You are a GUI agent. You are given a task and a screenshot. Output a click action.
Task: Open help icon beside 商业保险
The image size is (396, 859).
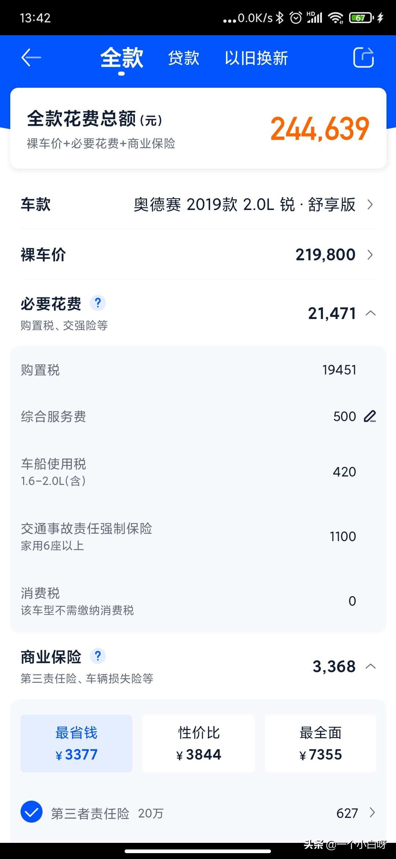tap(98, 656)
